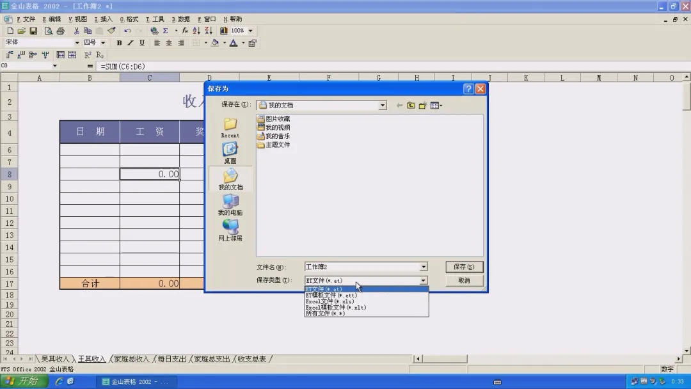
Task: Click the subscript R₂ icon
Action: coord(100,55)
